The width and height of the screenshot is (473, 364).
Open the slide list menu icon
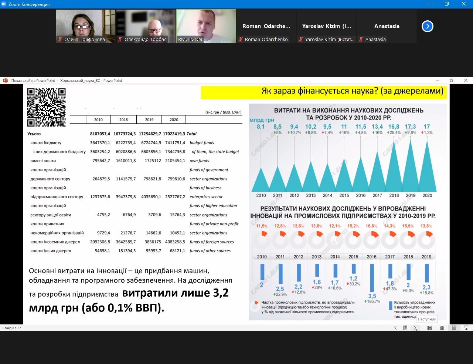pyautogui.click(x=405, y=328)
